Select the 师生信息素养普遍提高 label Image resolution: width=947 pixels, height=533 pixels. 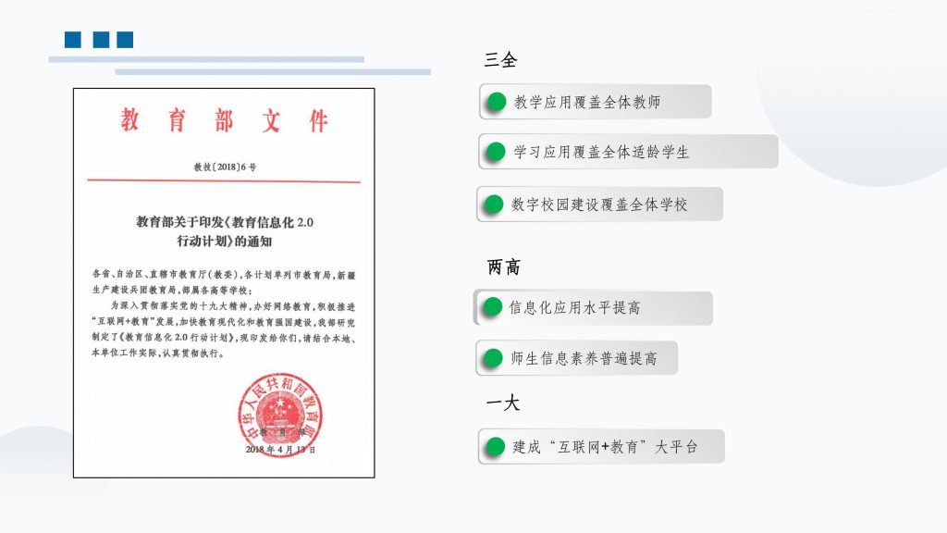pyautogui.click(x=584, y=358)
